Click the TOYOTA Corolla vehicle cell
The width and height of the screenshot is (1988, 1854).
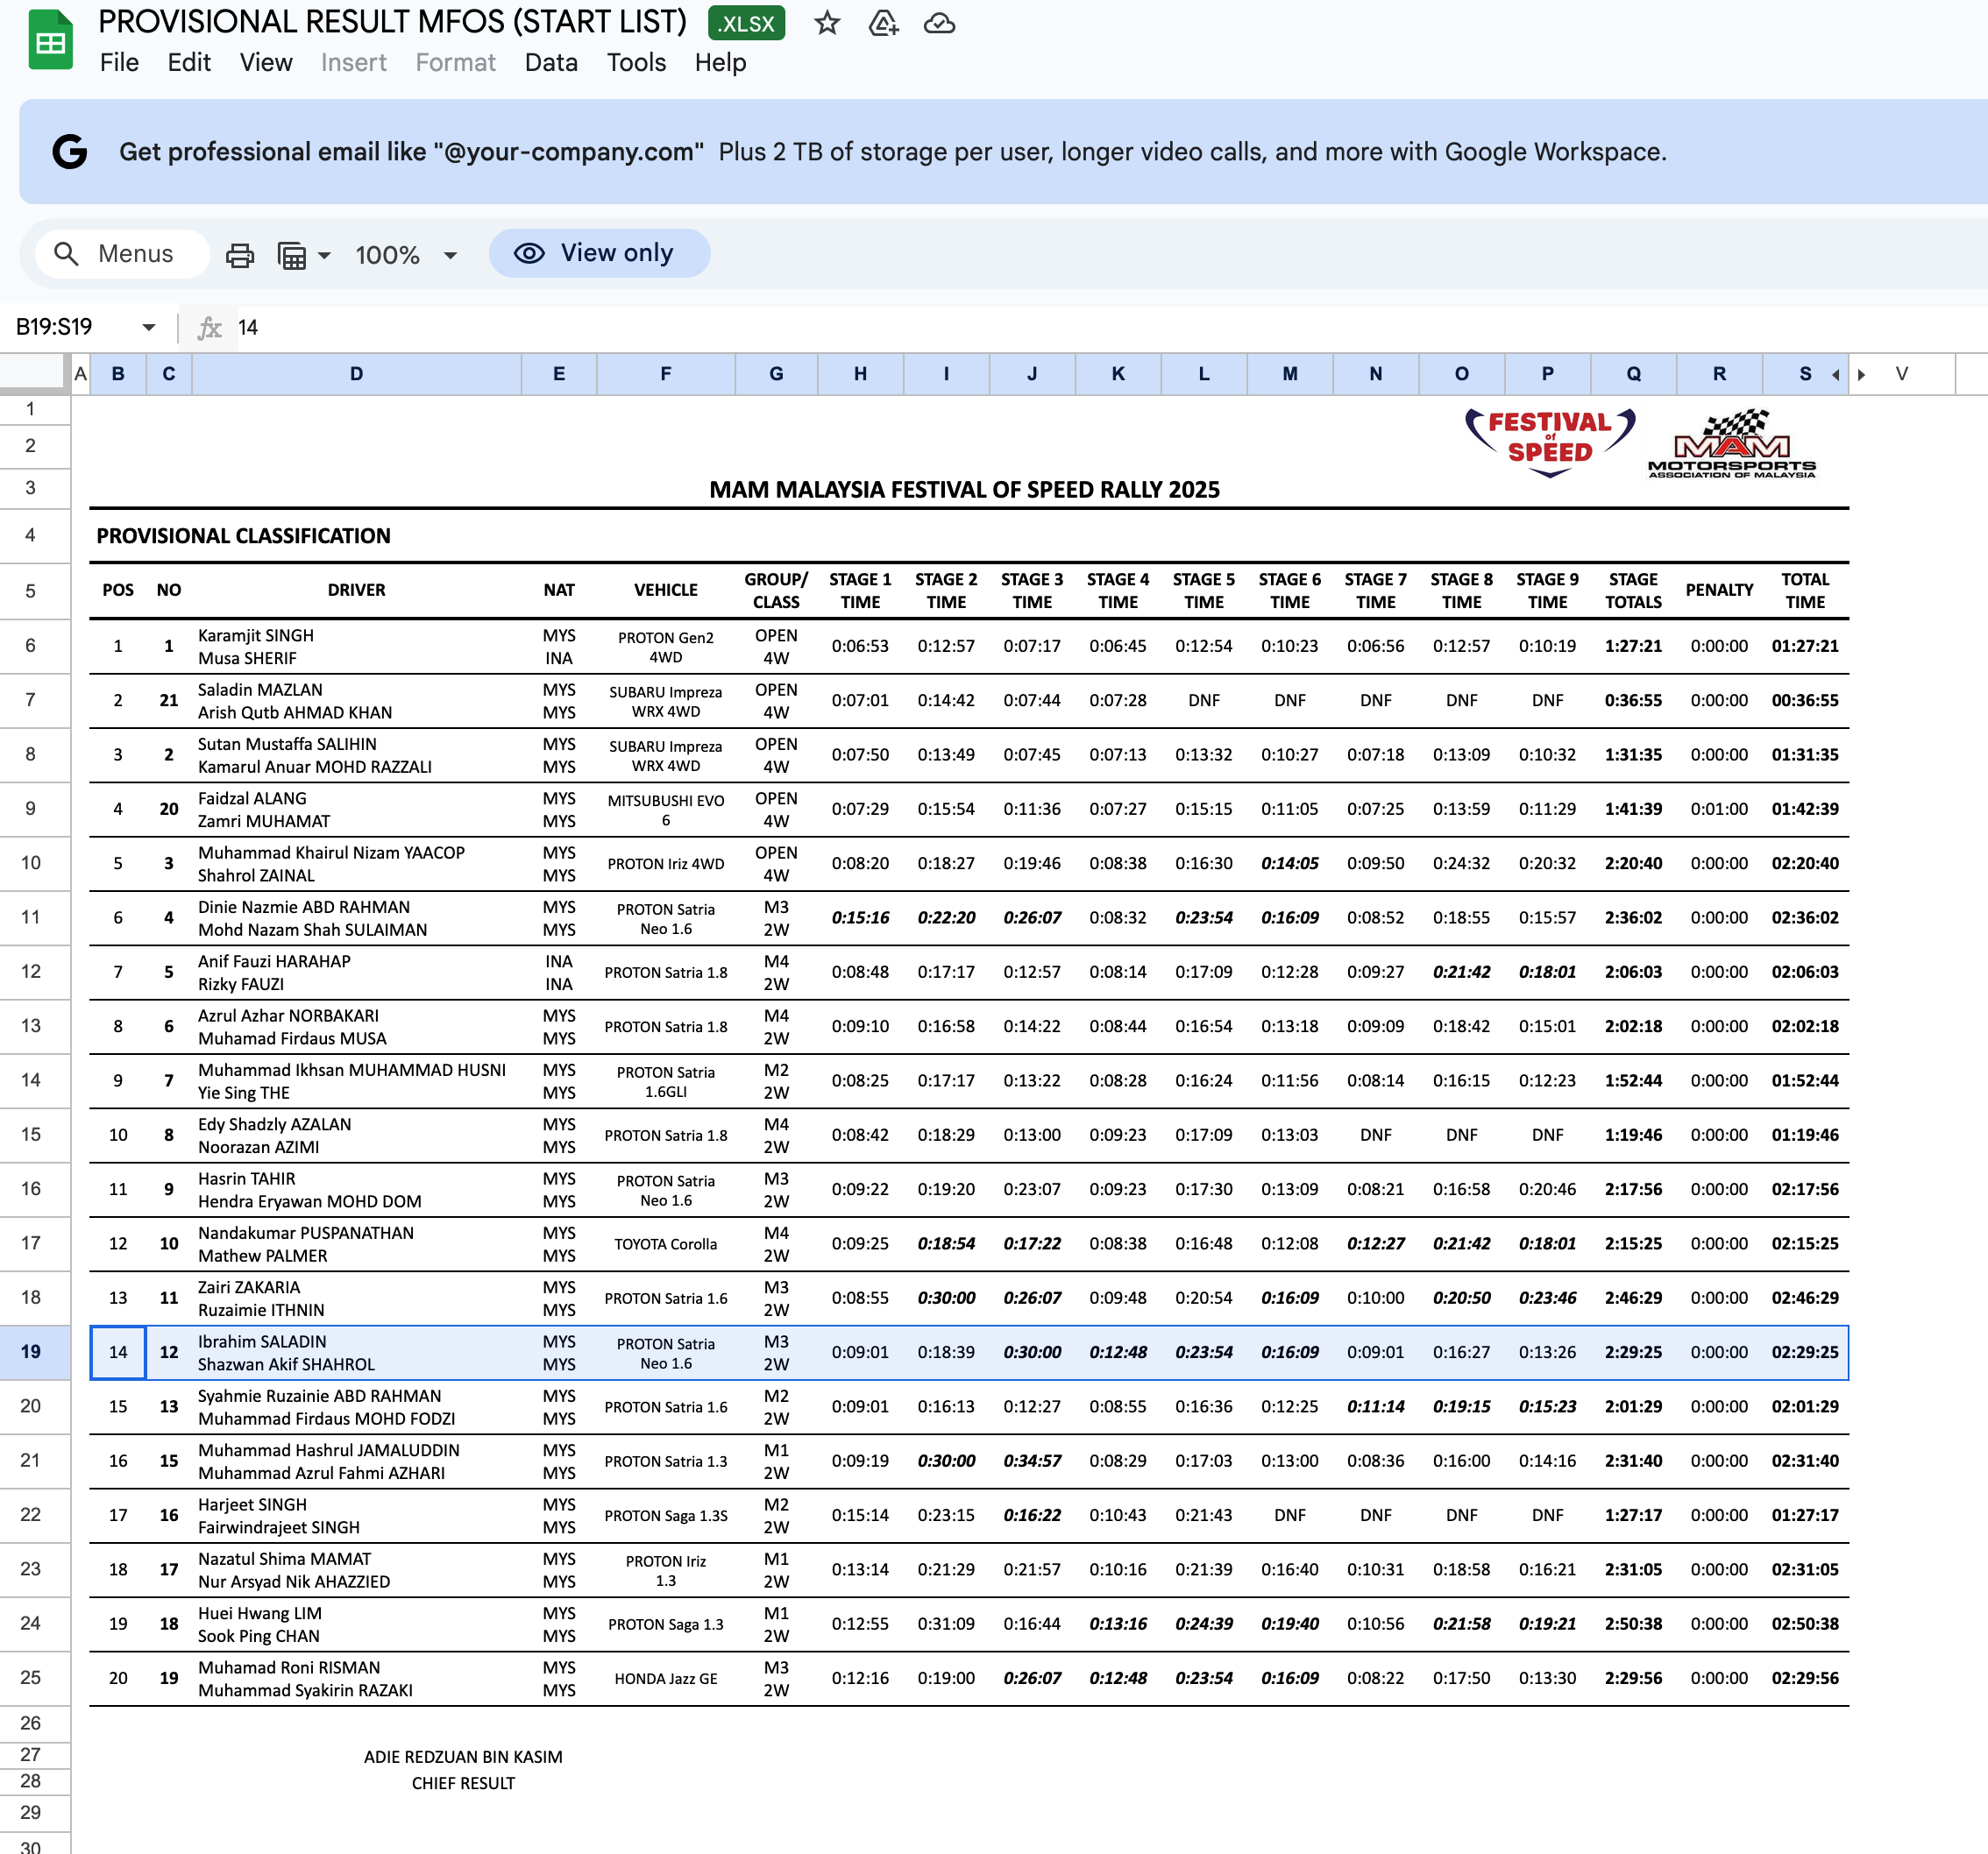pyautogui.click(x=666, y=1243)
